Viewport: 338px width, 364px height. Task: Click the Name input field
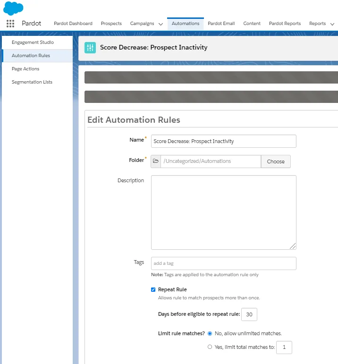tap(224, 141)
